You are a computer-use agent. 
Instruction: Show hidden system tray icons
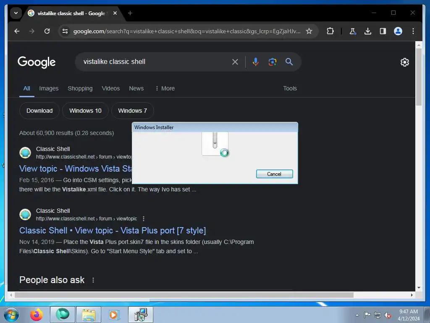[357, 315]
